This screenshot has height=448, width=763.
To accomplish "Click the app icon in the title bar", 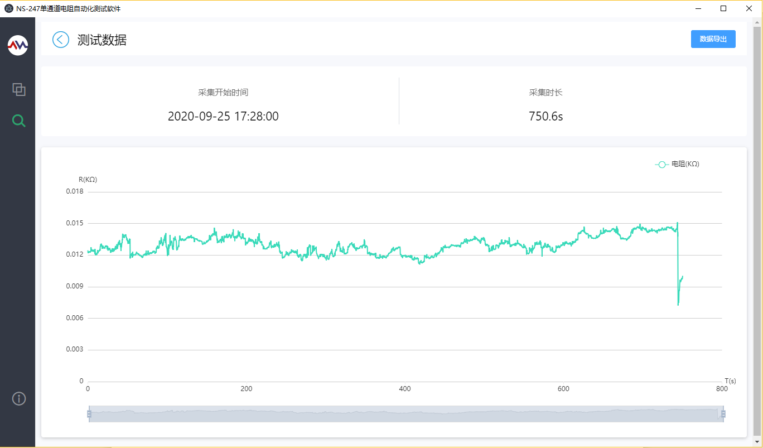I will pyautogui.click(x=8, y=8).
